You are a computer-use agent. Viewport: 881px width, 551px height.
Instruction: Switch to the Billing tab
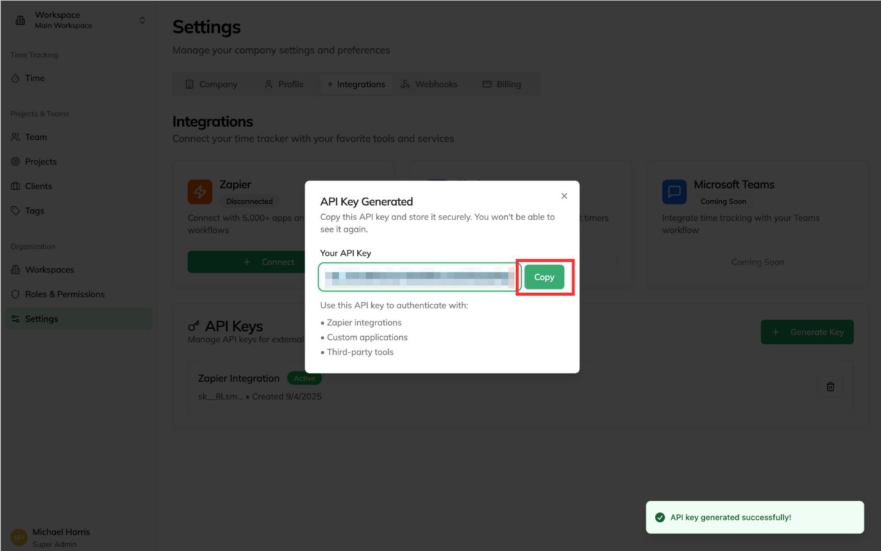(x=502, y=84)
